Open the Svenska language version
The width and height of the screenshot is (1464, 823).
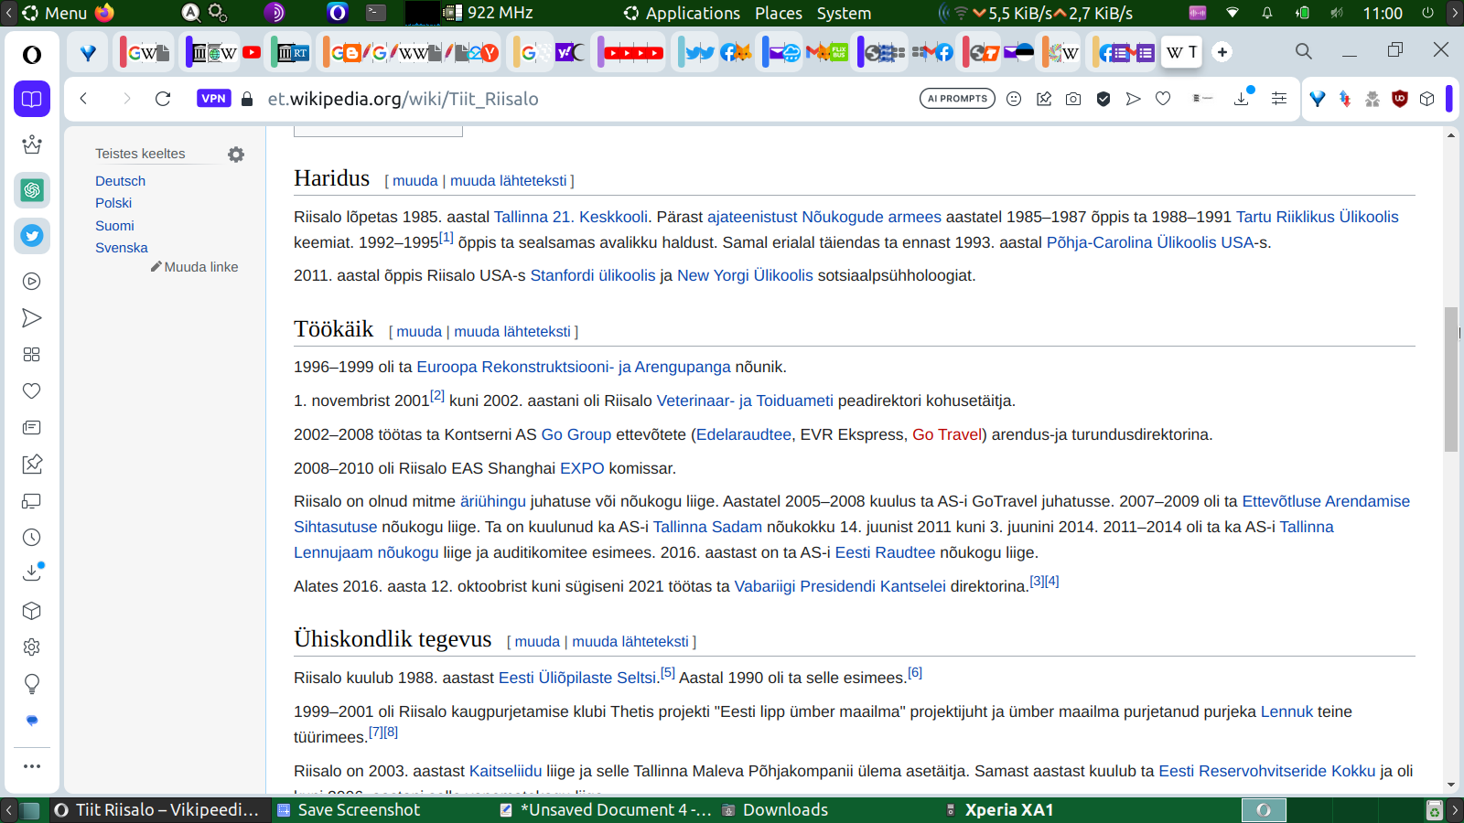(121, 248)
